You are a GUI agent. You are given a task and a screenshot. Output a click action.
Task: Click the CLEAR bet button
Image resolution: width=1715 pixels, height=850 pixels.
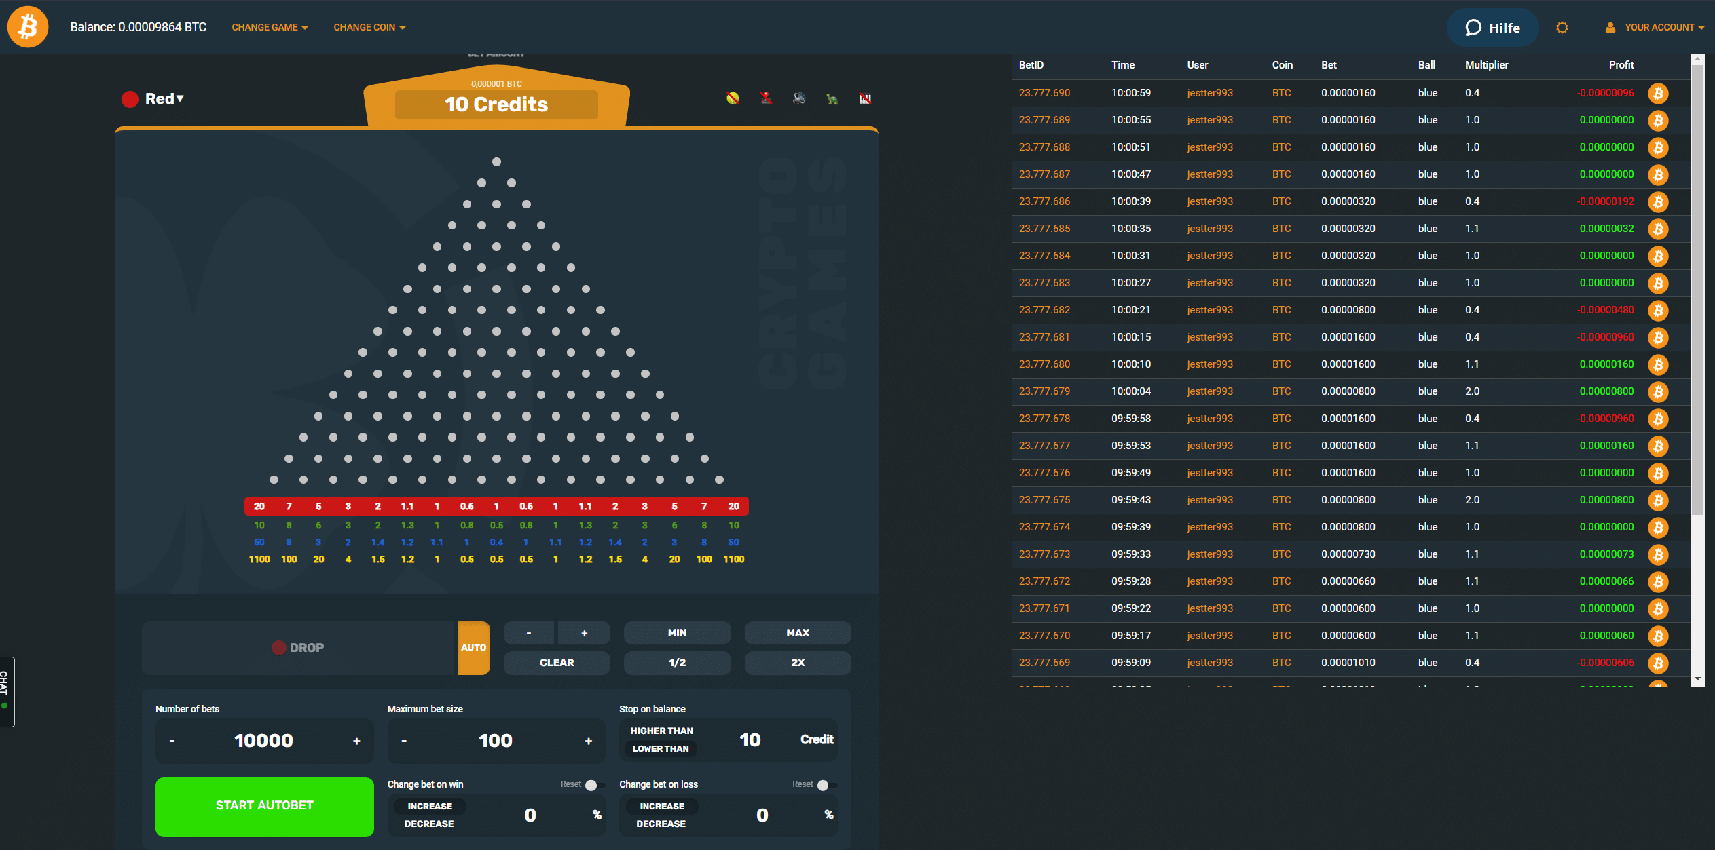(x=557, y=663)
